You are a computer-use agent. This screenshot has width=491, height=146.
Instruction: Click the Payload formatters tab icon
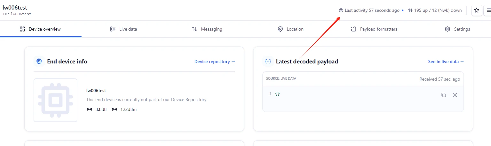[354, 29]
